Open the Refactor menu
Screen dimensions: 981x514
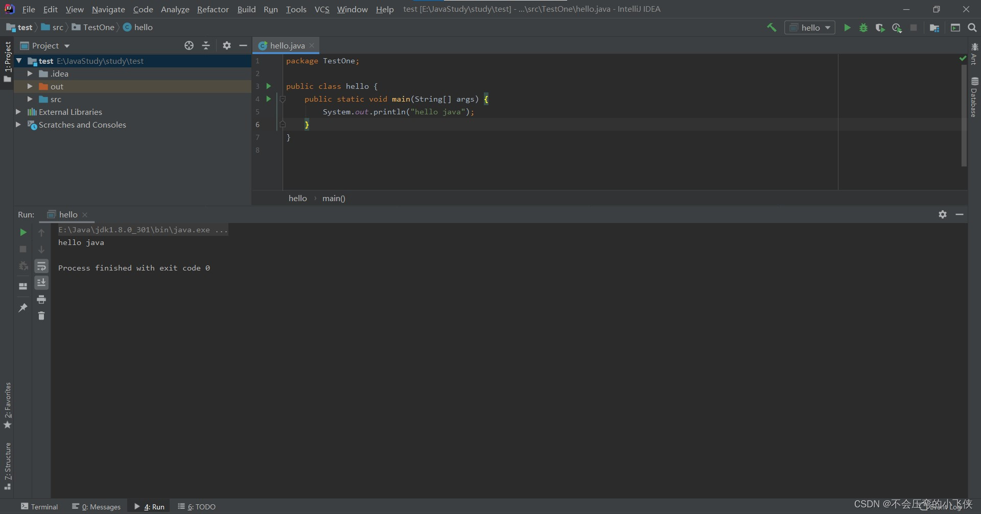(x=213, y=9)
